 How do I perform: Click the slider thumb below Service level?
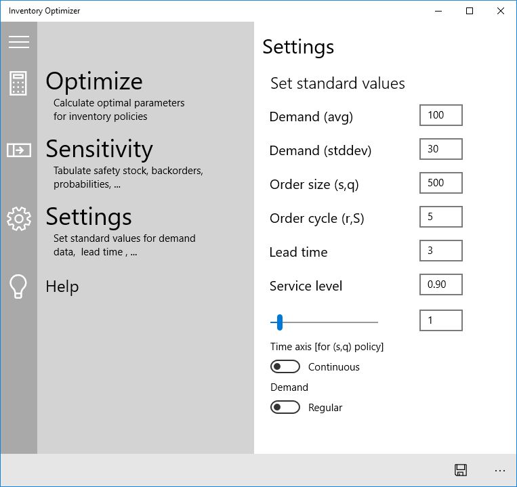(x=279, y=322)
